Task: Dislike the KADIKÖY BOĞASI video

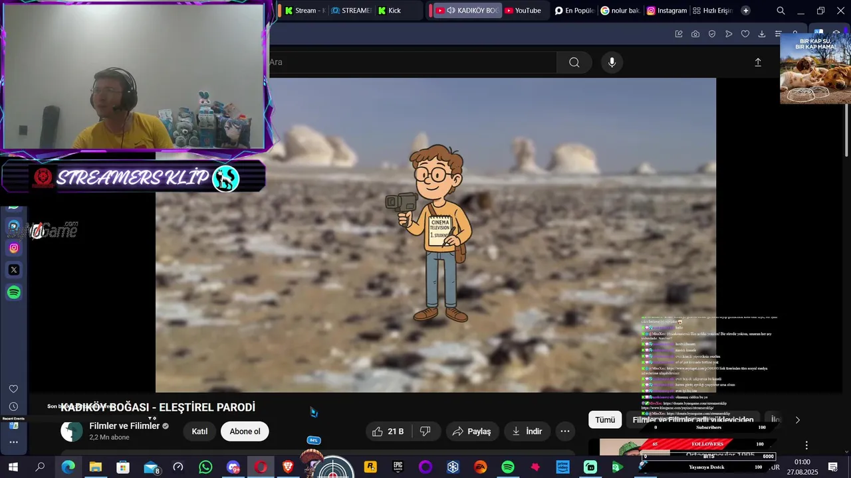Action: click(425, 432)
